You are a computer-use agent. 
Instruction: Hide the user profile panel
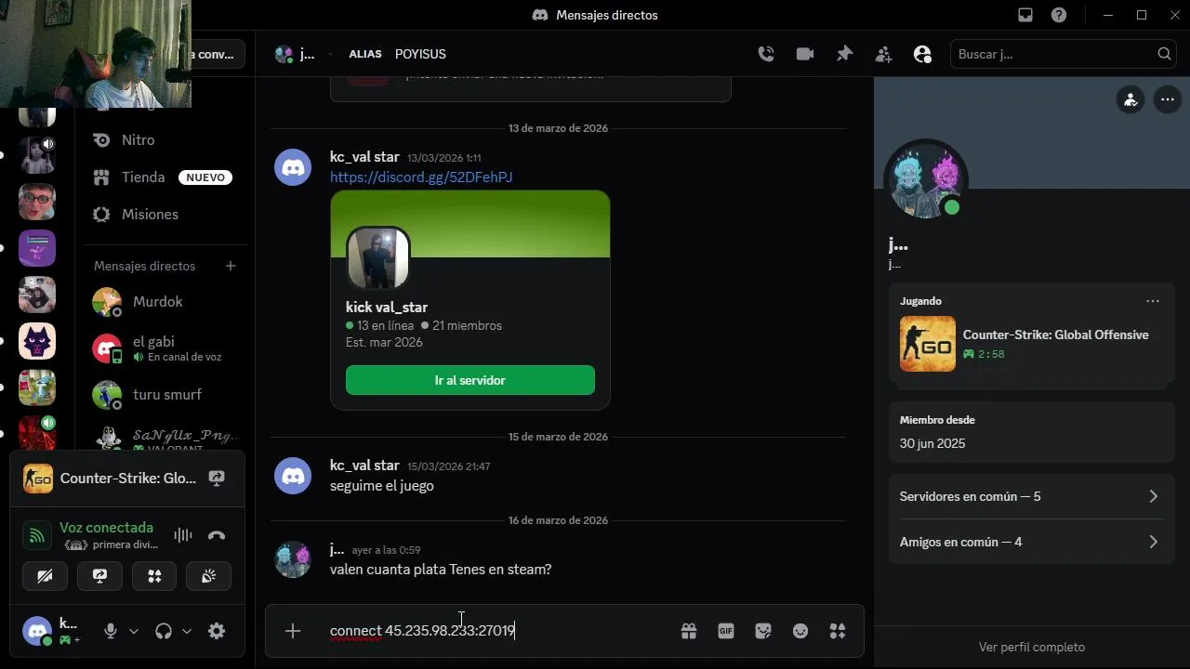point(922,54)
